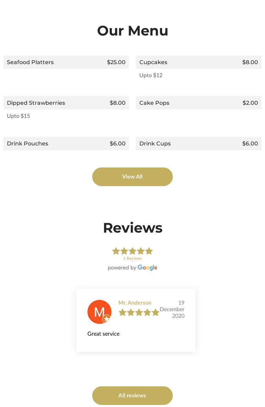The image size is (265, 407).
Task: Click the 19 December 2020 review date
Action: [x=172, y=309]
